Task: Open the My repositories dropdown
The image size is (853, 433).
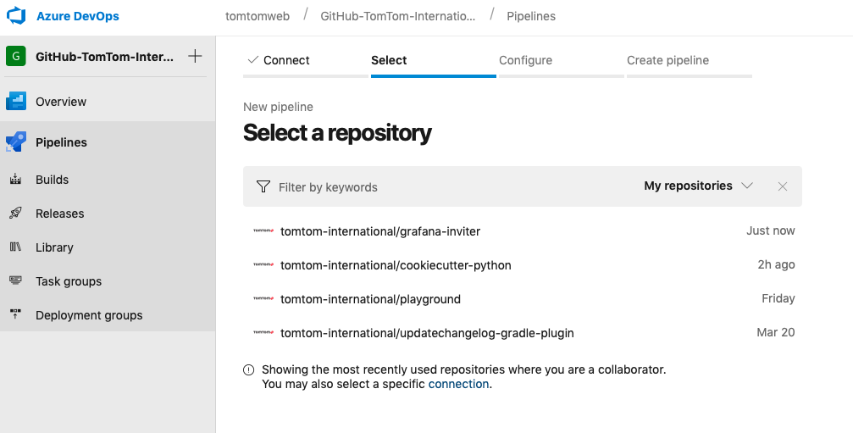Action: (698, 186)
